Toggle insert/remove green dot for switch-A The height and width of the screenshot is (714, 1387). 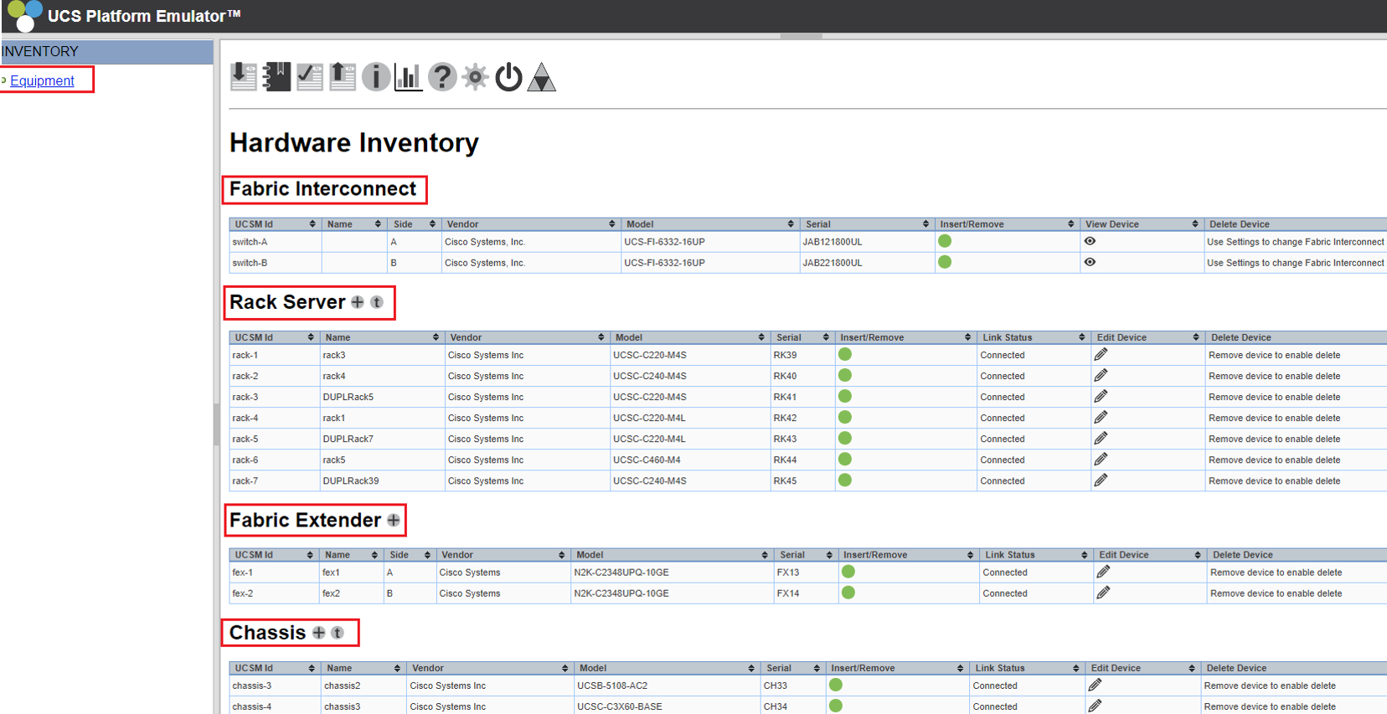pos(945,241)
